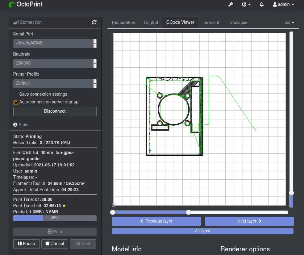Refresh the connection list with the refresh icon

point(94,22)
